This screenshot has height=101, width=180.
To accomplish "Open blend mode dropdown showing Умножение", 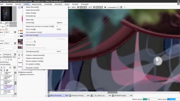I will pyautogui.click(x=9, y=54).
